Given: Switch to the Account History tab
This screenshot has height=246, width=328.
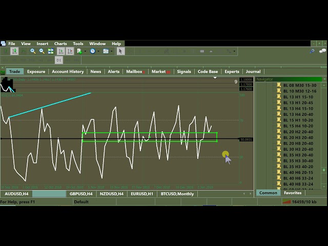Looking at the screenshot, I should [x=68, y=72].
